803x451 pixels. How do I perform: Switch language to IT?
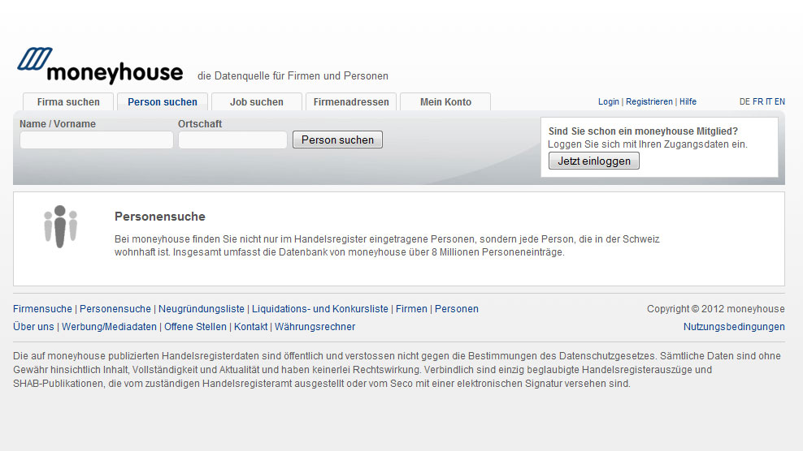coord(769,101)
